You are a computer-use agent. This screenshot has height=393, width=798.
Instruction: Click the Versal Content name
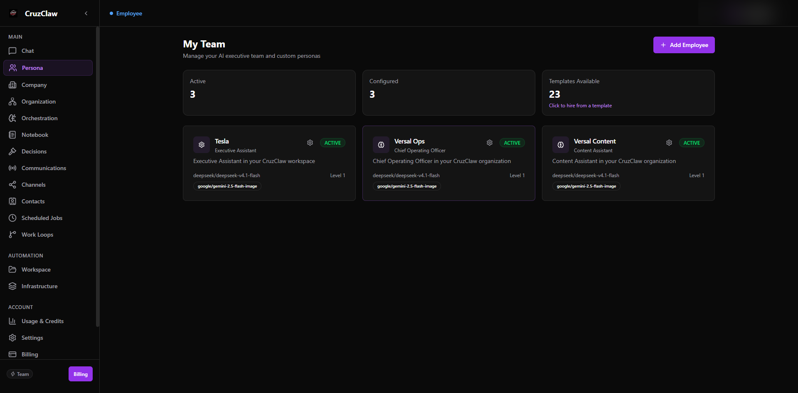click(x=595, y=141)
